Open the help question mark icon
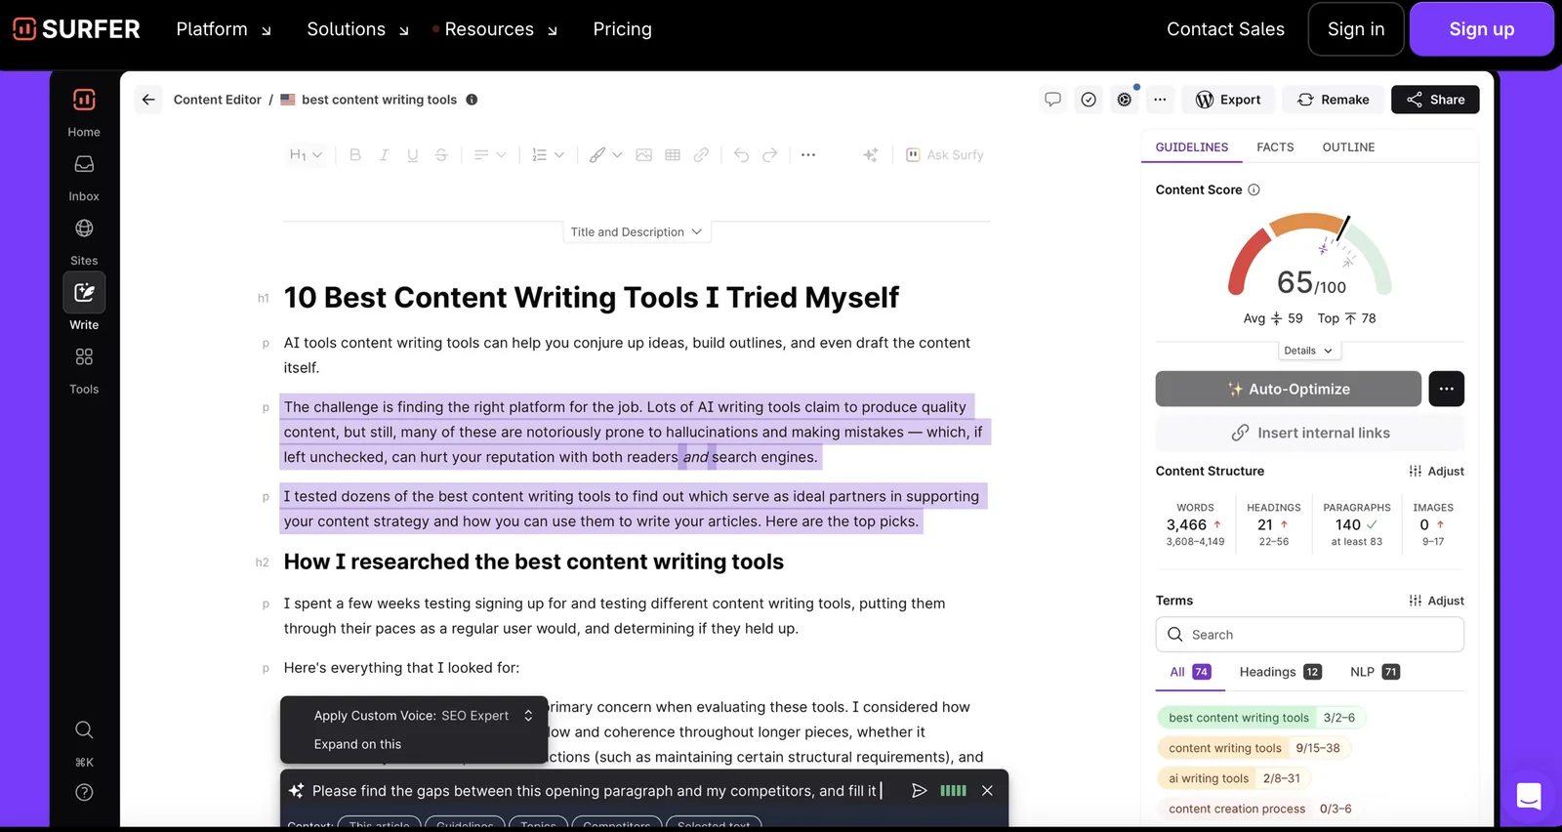Viewport: 1562px width, 832px height. click(x=84, y=793)
